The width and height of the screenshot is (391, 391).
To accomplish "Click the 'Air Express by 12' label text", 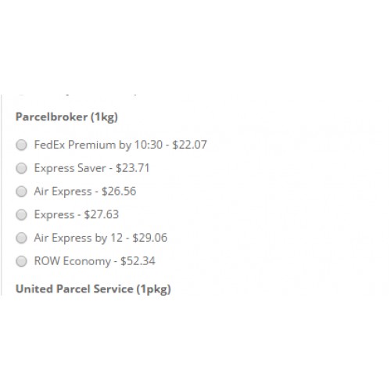I will [x=78, y=238].
